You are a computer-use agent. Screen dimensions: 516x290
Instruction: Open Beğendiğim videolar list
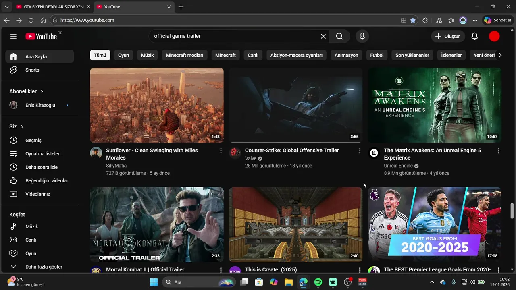(x=40, y=180)
